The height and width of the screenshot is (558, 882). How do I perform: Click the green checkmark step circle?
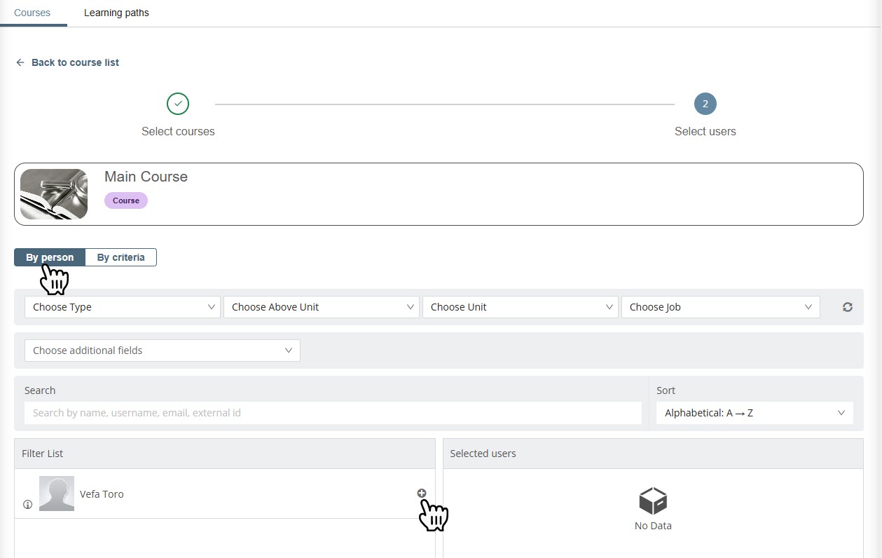point(178,104)
